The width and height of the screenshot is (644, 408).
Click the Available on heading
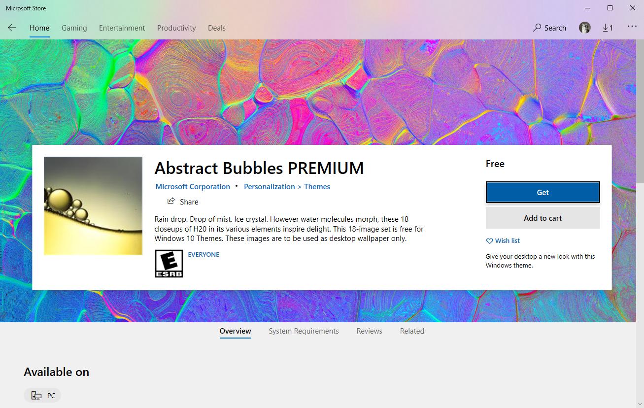coord(57,372)
